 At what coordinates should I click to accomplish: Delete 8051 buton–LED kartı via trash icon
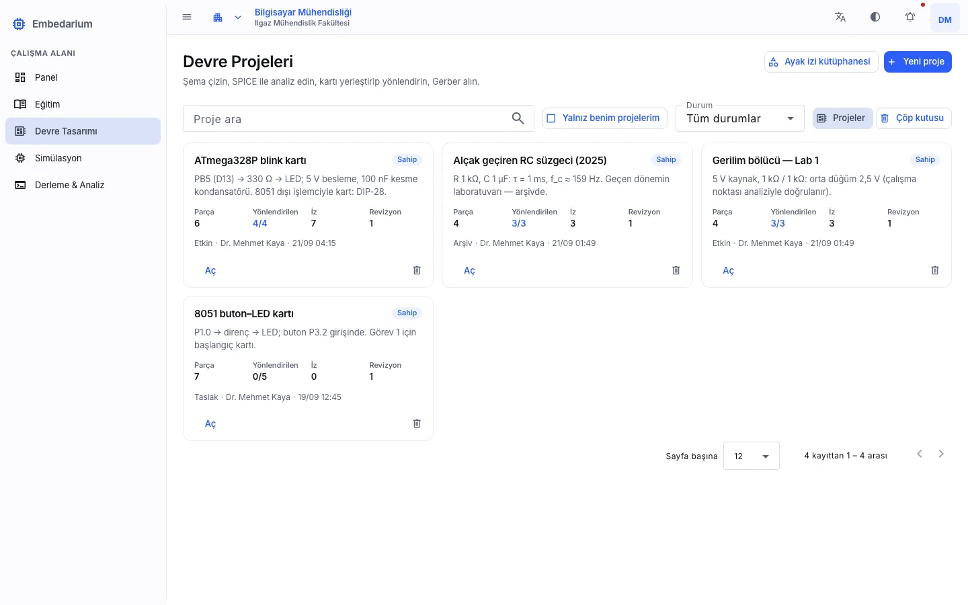click(x=417, y=424)
